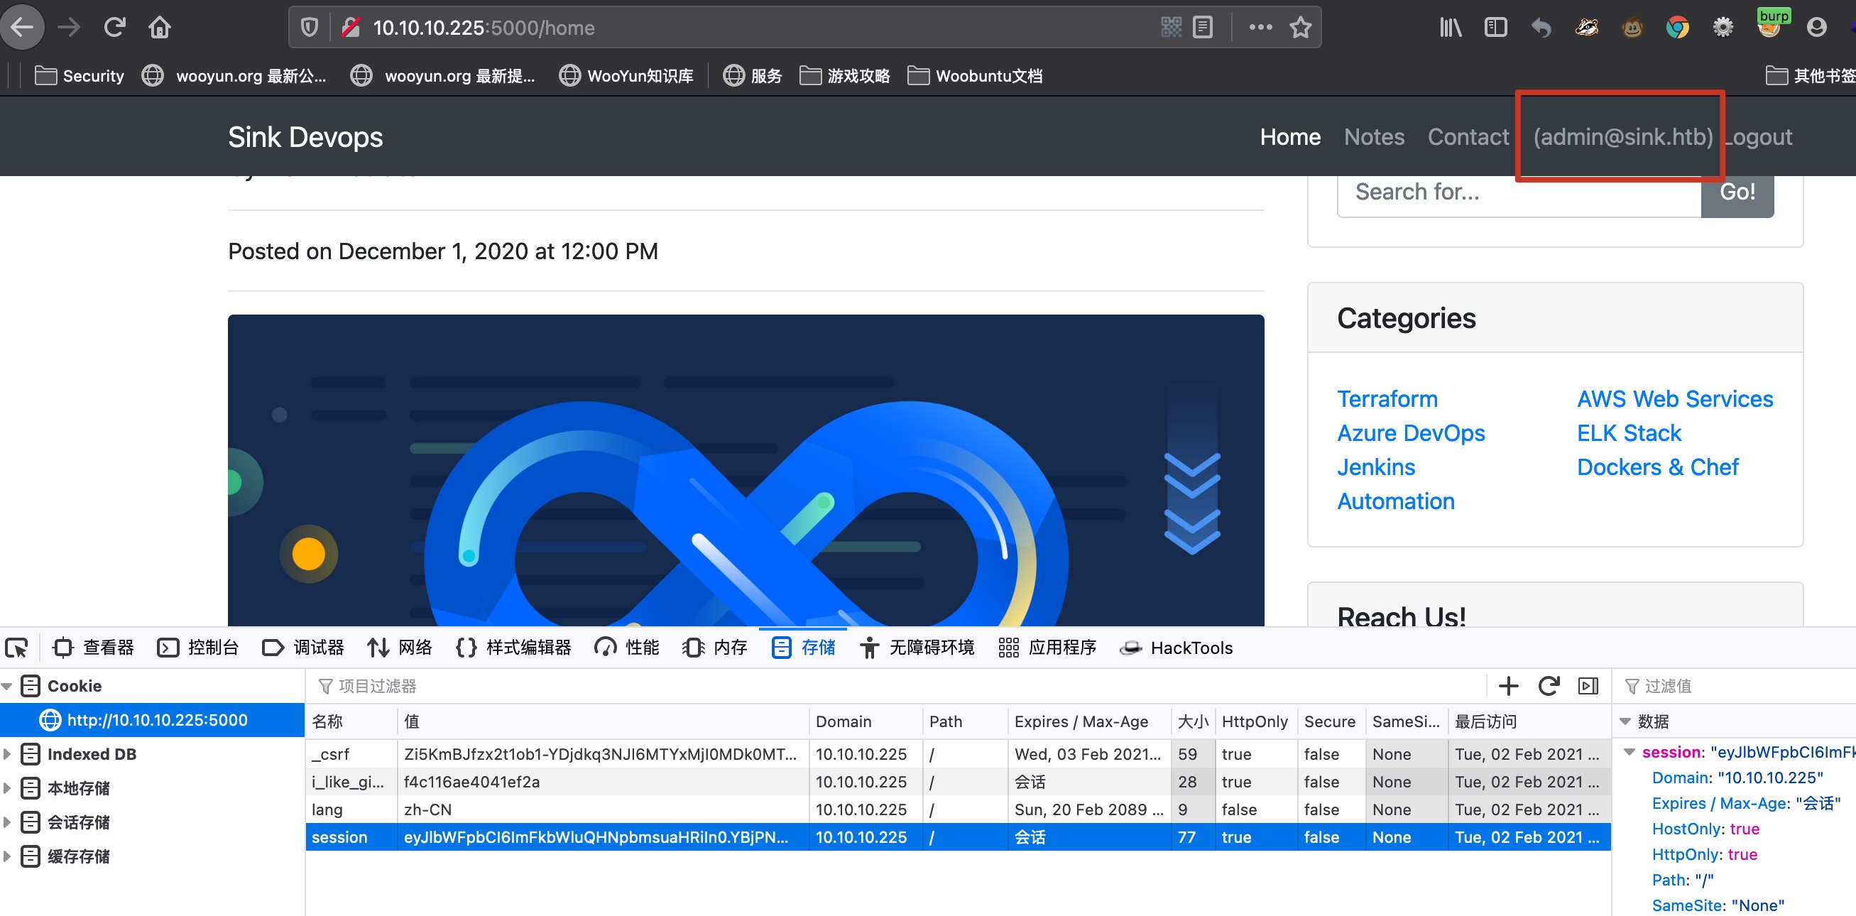This screenshot has height=916, width=1856.
Task: Toggle the cookie data sidebar panel icon
Action: click(1588, 685)
